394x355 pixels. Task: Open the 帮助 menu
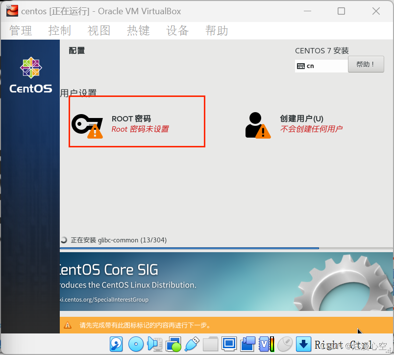pos(217,31)
